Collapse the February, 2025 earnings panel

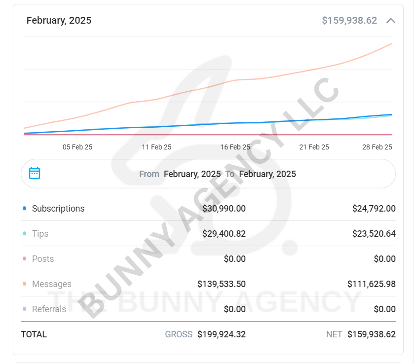(x=391, y=21)
